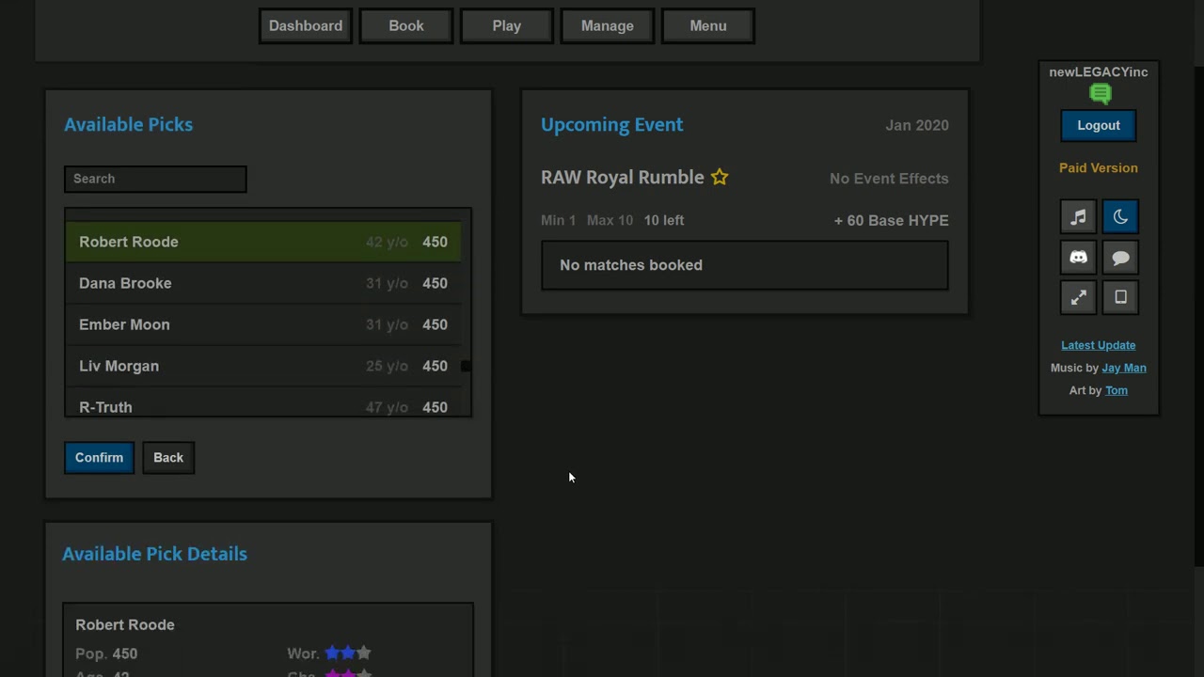The height and width of the screenshot is (677, 1204).
Task: Click the Jan 2020 date label
Action: pyautogui.click(x=917, y=125)
